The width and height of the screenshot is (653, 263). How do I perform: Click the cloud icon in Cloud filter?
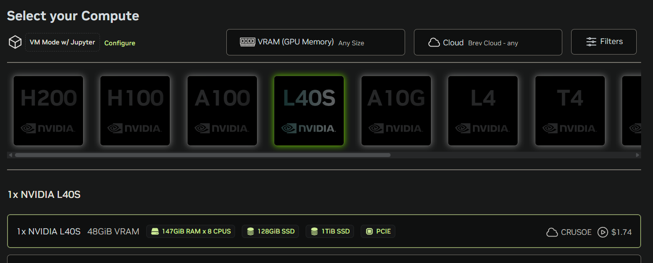coord(434,43)
